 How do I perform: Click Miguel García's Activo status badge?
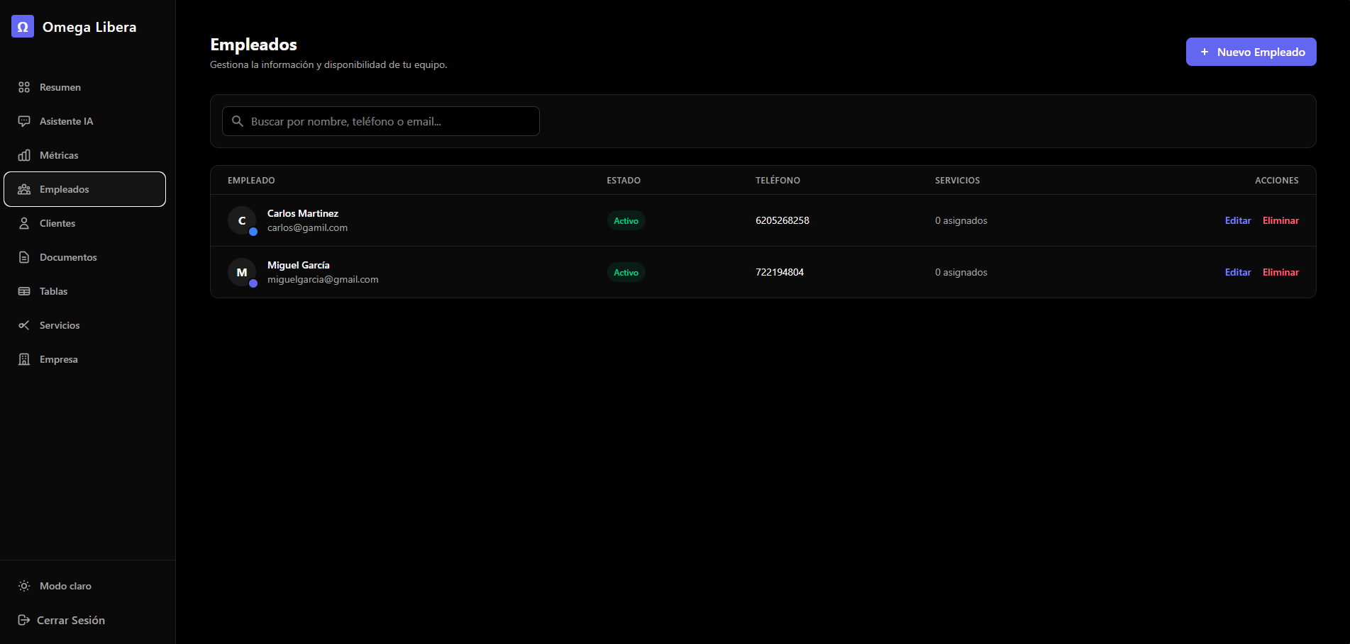tap(626, 272)
